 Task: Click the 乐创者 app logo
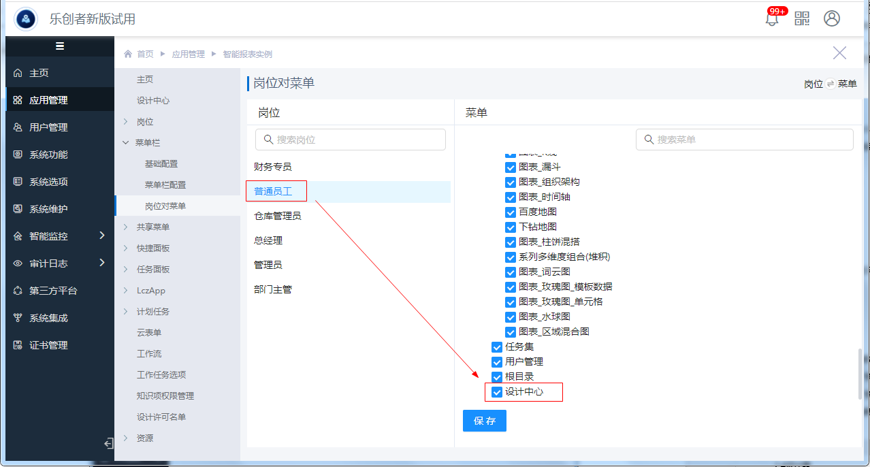coord(26,19)
